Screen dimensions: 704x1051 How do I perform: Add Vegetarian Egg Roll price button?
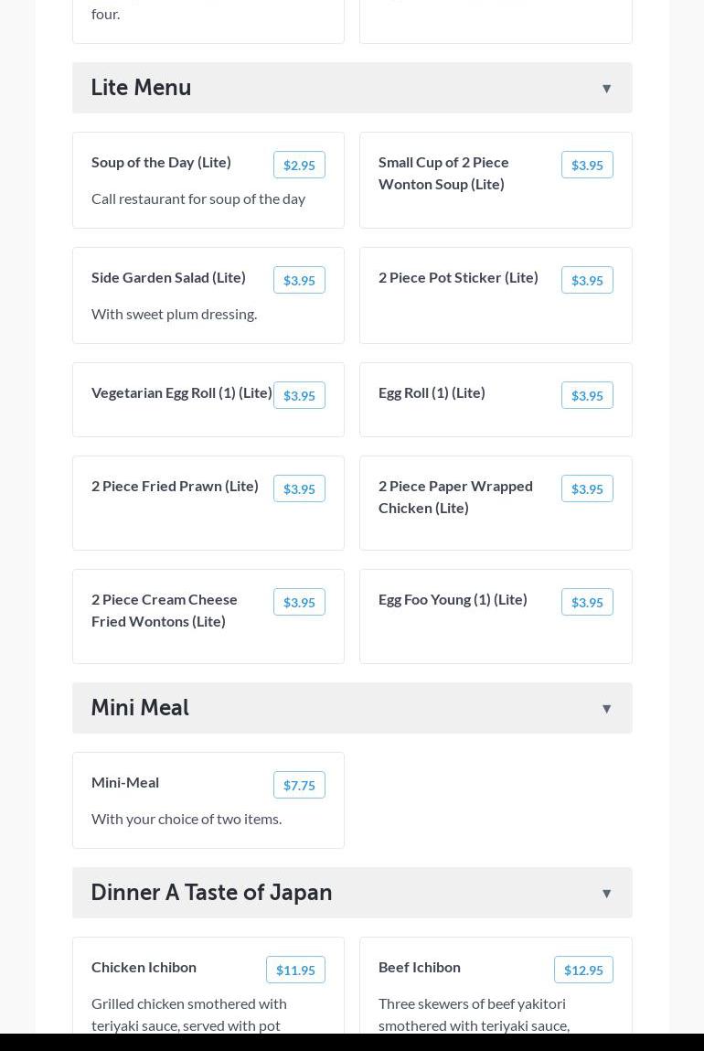point(299,395)
